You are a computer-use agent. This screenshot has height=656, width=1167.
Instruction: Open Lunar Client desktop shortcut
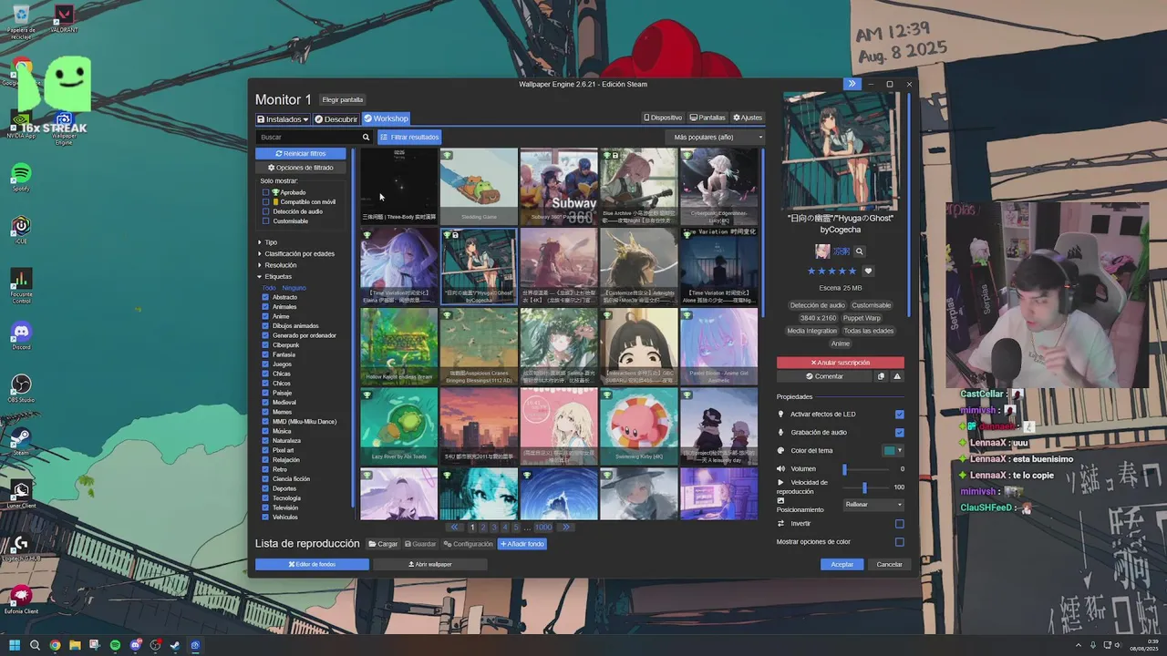[21, 493]
